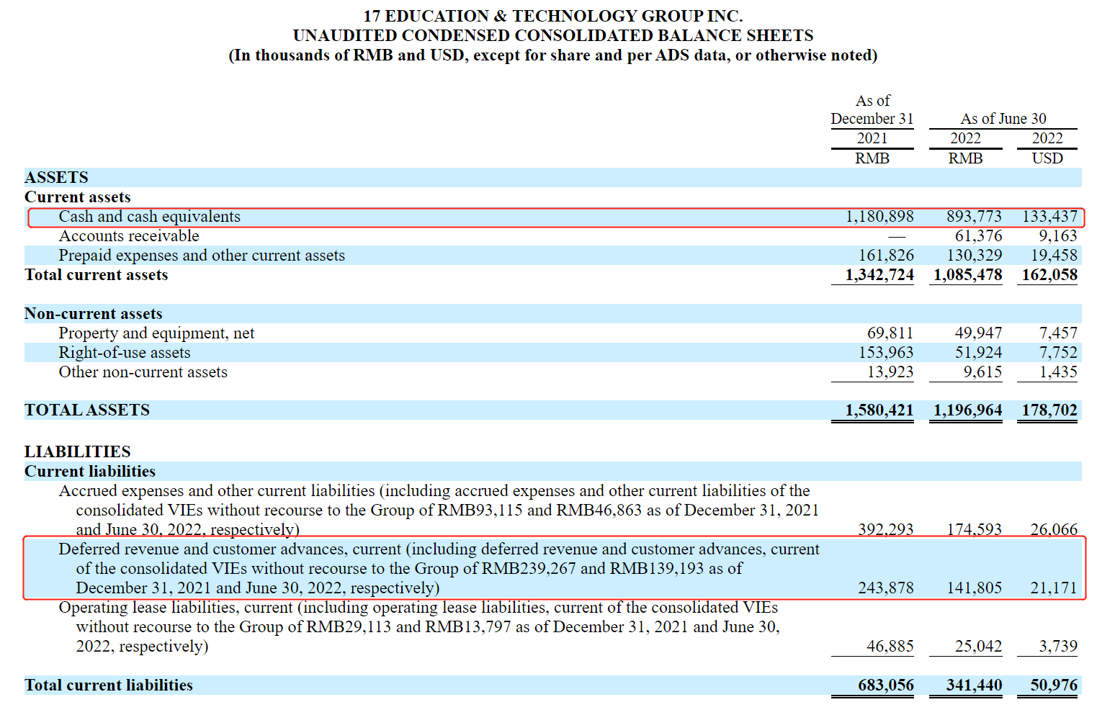Click the Accounts receivable label
Screen dimensions: 1097x715
[x=129, y=236]
